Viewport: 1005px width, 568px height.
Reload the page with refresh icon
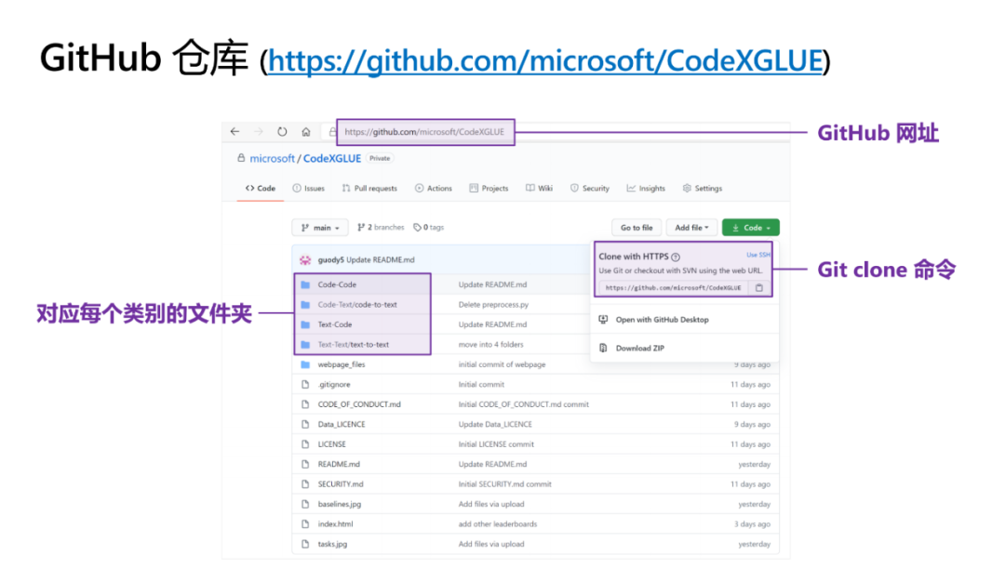tap(282, 131)
